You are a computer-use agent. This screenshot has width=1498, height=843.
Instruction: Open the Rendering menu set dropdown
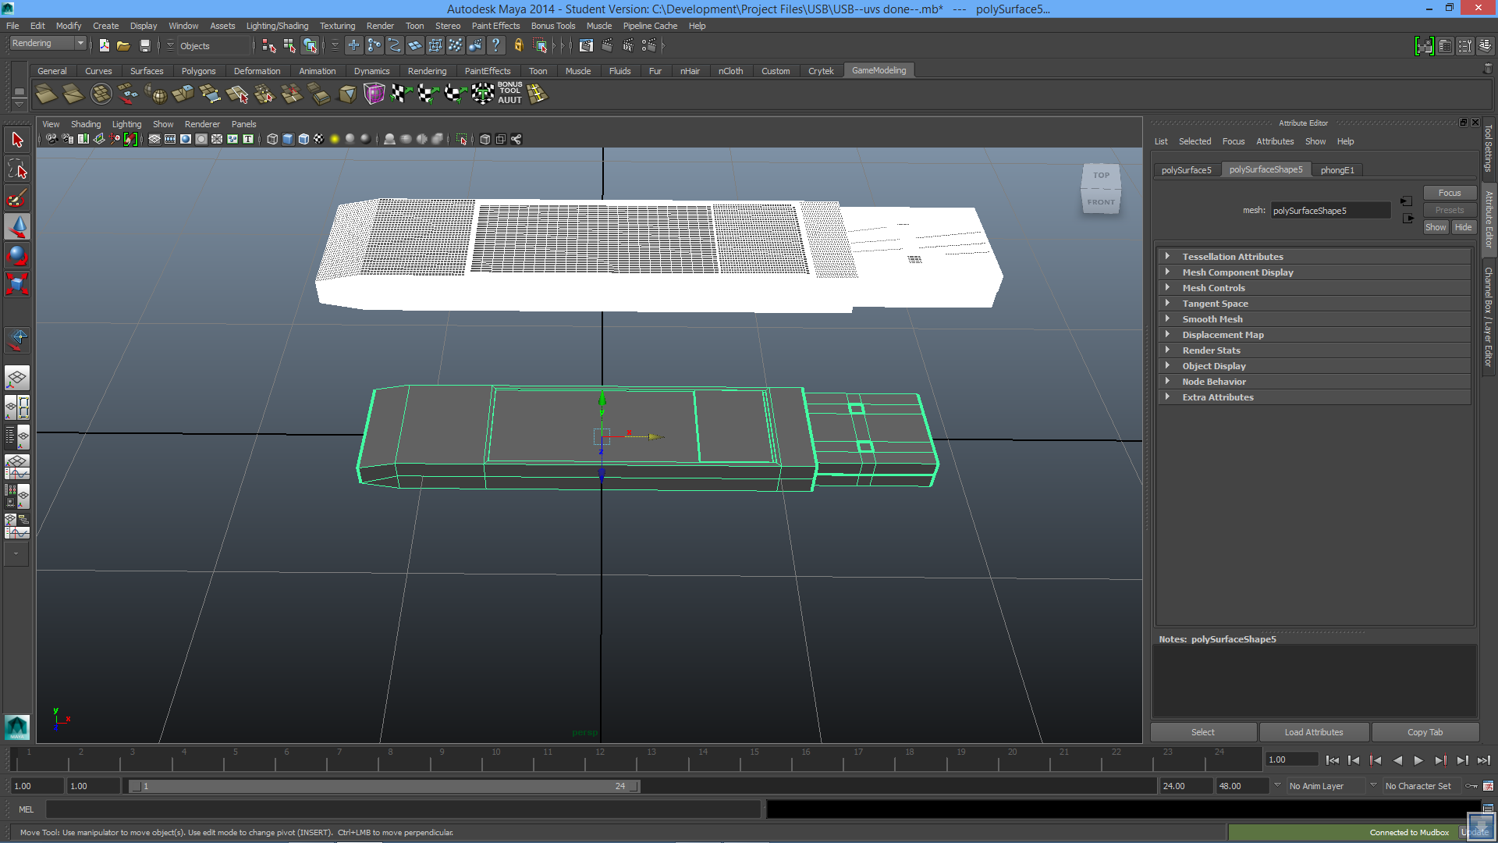(47, 43)
